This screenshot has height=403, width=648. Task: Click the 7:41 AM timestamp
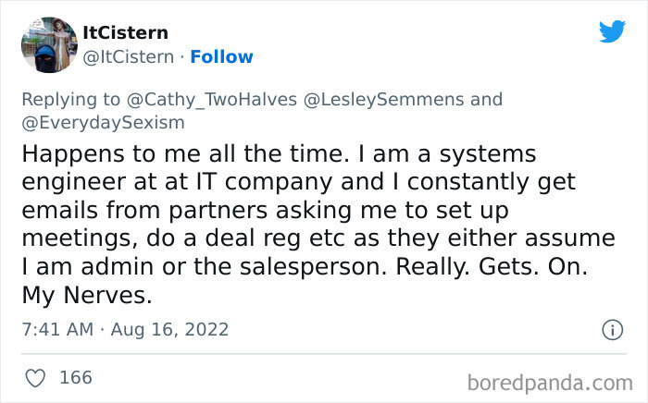tap(57, 329)
